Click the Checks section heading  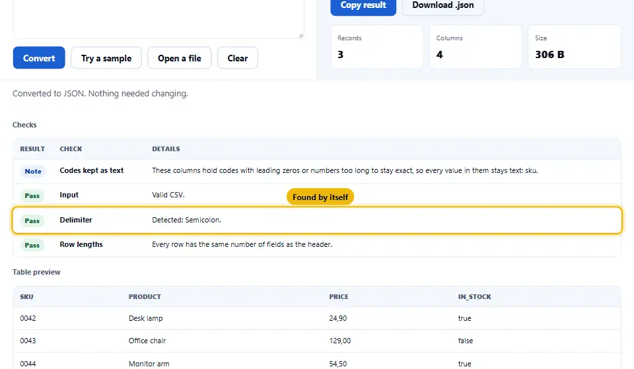(x=24, y=125)
